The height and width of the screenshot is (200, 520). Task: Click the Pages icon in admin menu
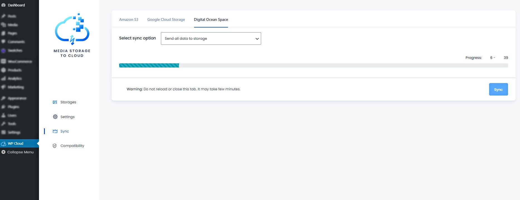coord(3,33)
